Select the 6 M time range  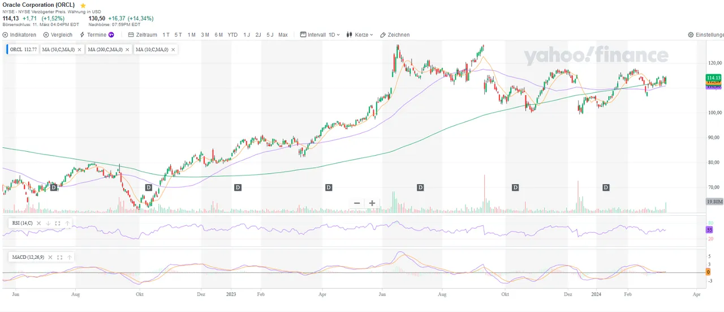click(218, 35)
